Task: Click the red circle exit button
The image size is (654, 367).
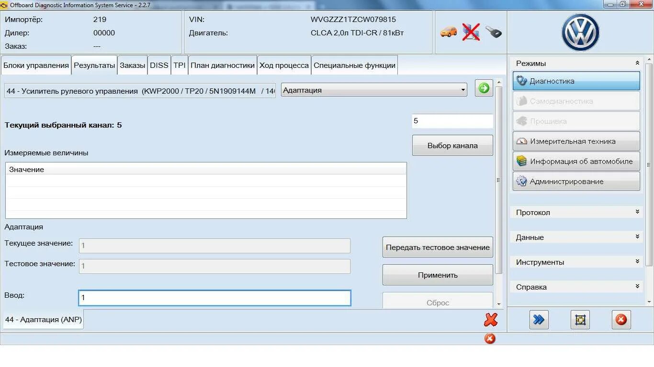Action: pos(621,320)
